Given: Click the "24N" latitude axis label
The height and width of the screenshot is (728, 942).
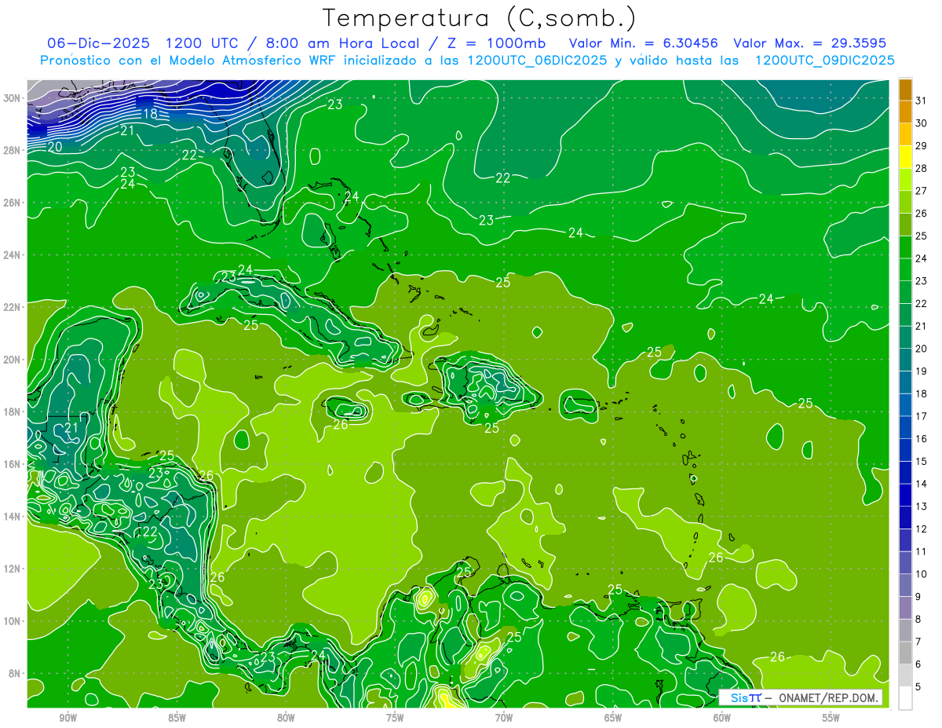Looking at the screenshot, I should [x=13, y=255].
